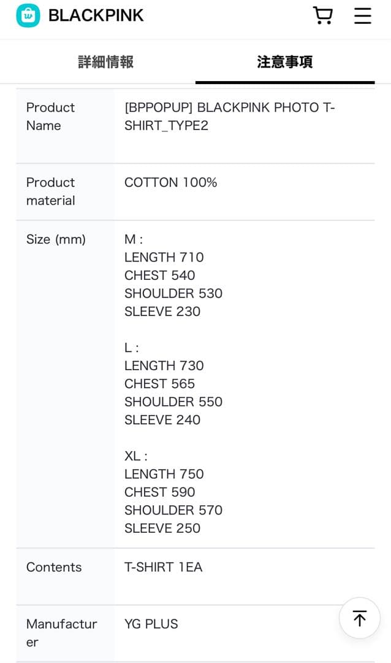The width and height of the screenshot is (391, 663).
Task: Open the shopping cart
Action: click(322, 15)
